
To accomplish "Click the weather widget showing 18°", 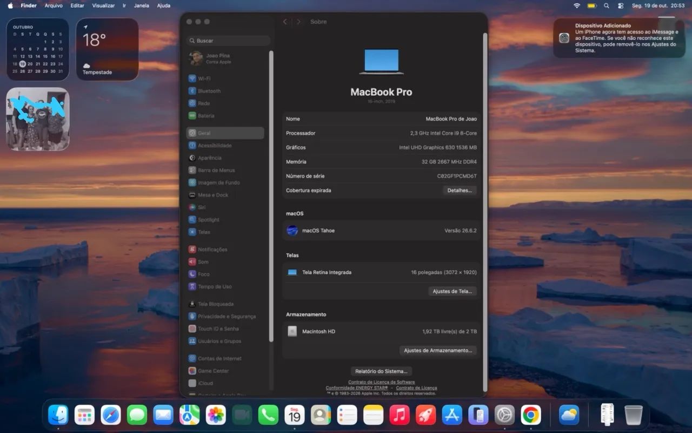I will 107,49.
